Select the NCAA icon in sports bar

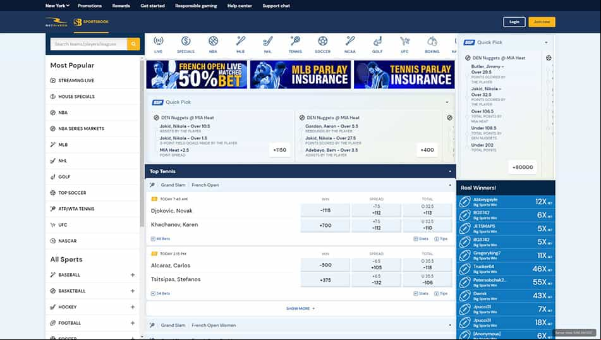(x=350, y=44)
